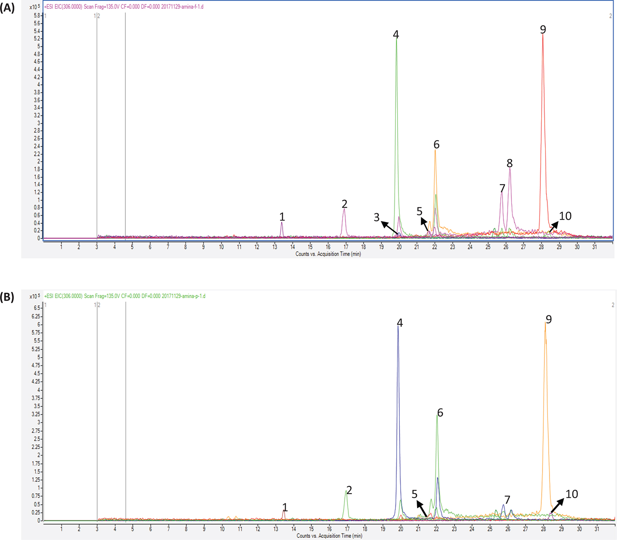
Task: Click peak label 6 in panel A
Action: click(x=436, y=144)
